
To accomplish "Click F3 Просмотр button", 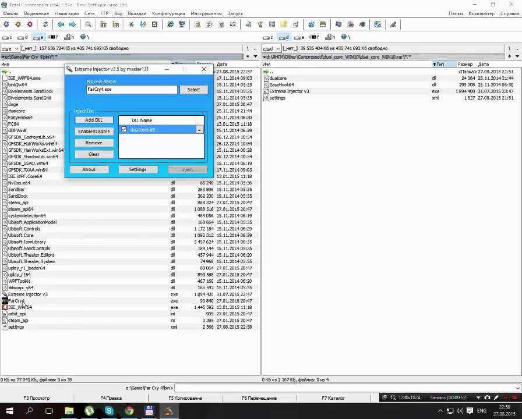I will [37, 398].
